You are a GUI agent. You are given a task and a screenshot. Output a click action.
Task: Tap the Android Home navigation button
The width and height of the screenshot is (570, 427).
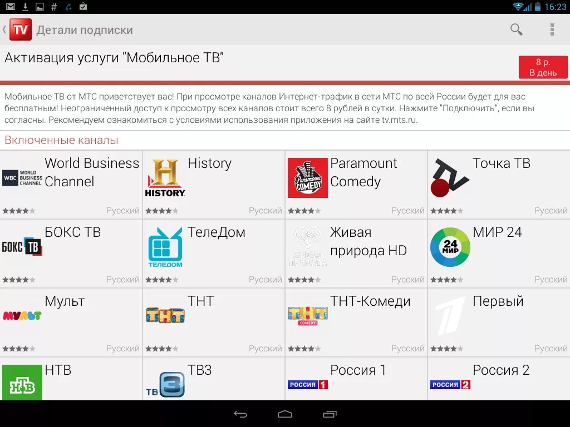point(285,414)
